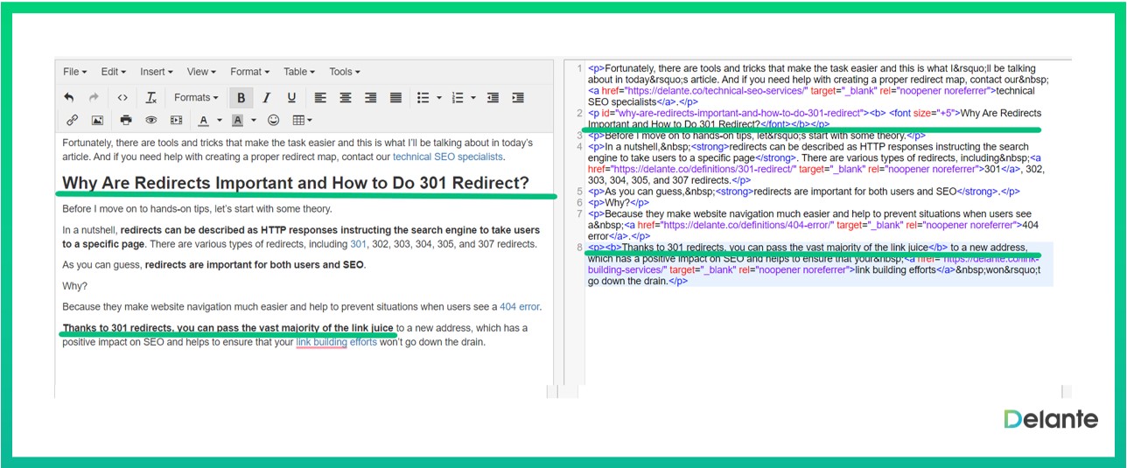Click the insert link icon
The width and height of the screenshot is (1127, 468).
[72, 121]
